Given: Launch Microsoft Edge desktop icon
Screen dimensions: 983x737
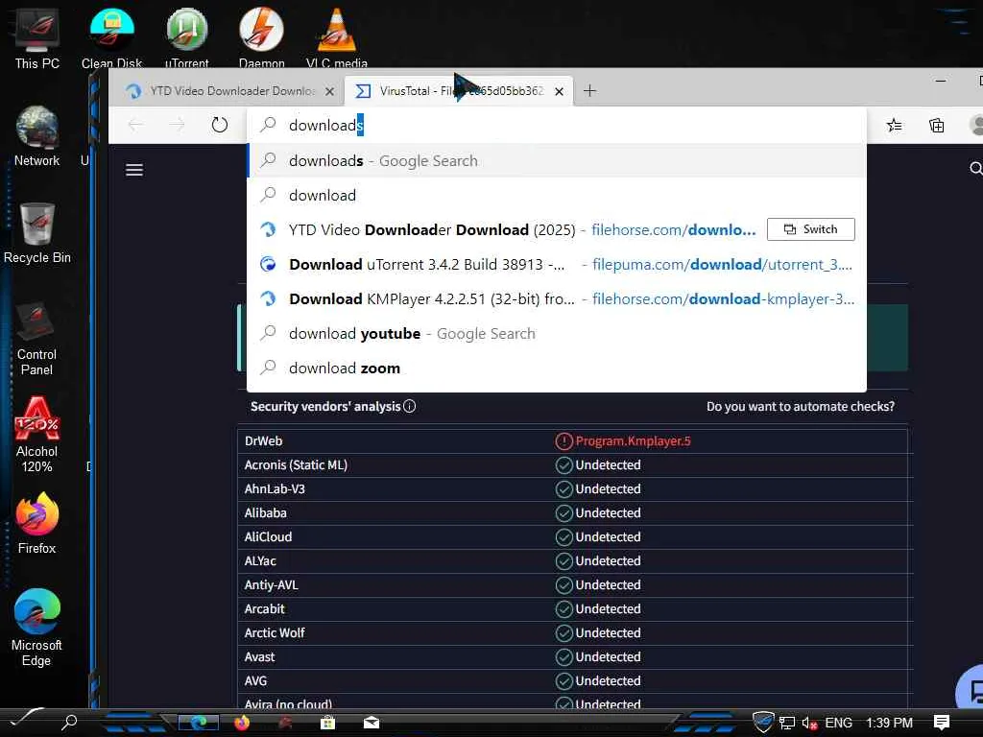Looking at the screenshot, I should coord(37,628).
